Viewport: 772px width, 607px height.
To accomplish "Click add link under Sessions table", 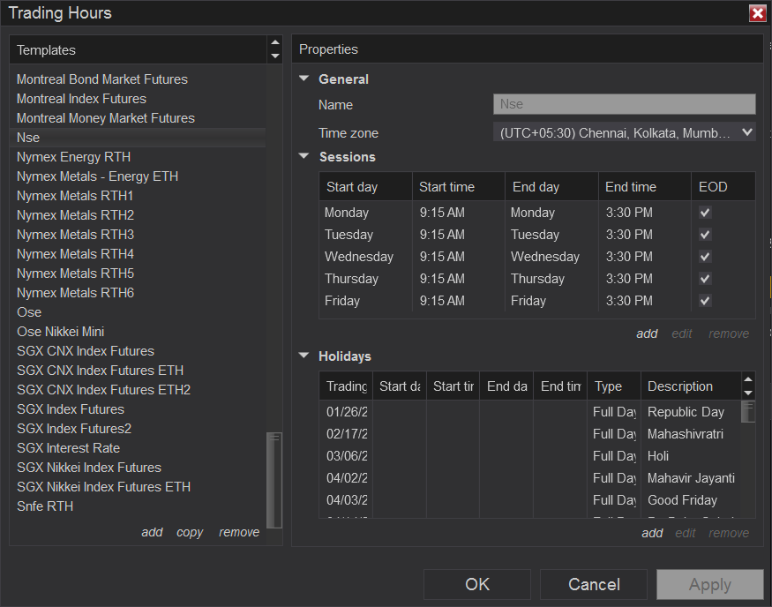I will pyautogui.click(x=647, y=333).
